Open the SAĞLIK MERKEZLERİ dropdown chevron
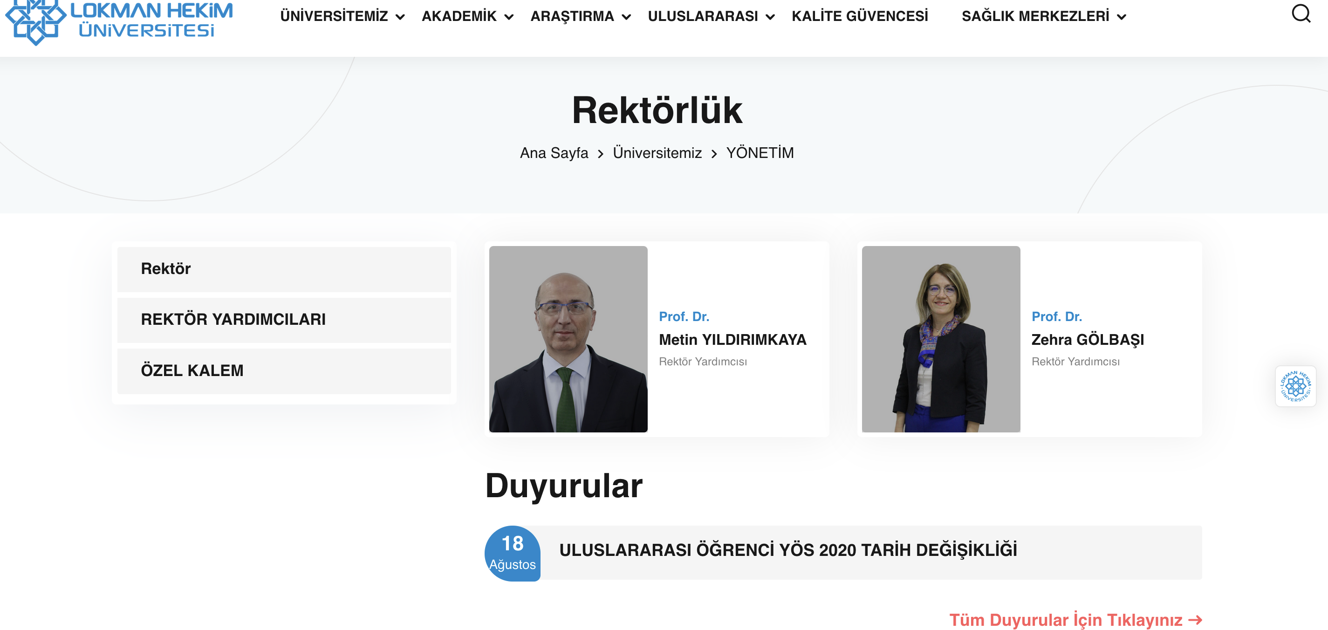The image size is (1328, 630). [1121, 17]
